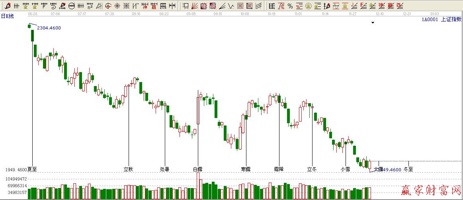Select the 白露 solar term marker
The height and width of the screenshot is (200, 463).
(x=197, y=169)
